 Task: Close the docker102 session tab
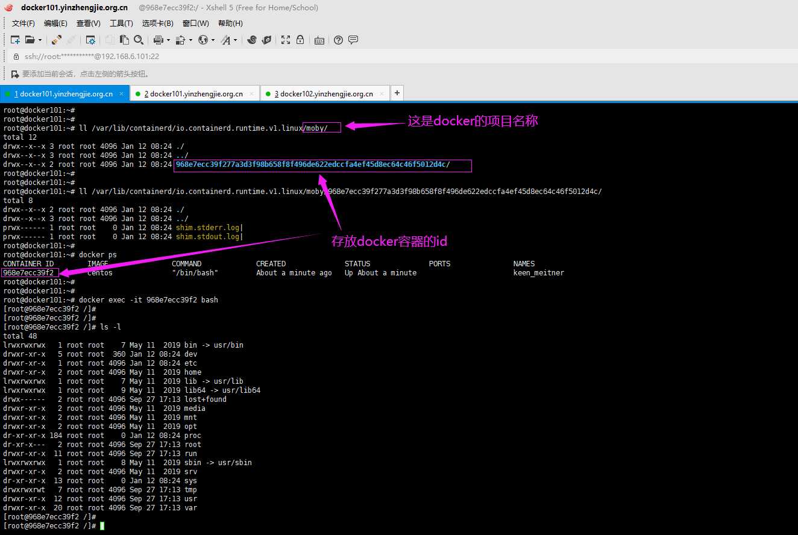tap(382, 94)
